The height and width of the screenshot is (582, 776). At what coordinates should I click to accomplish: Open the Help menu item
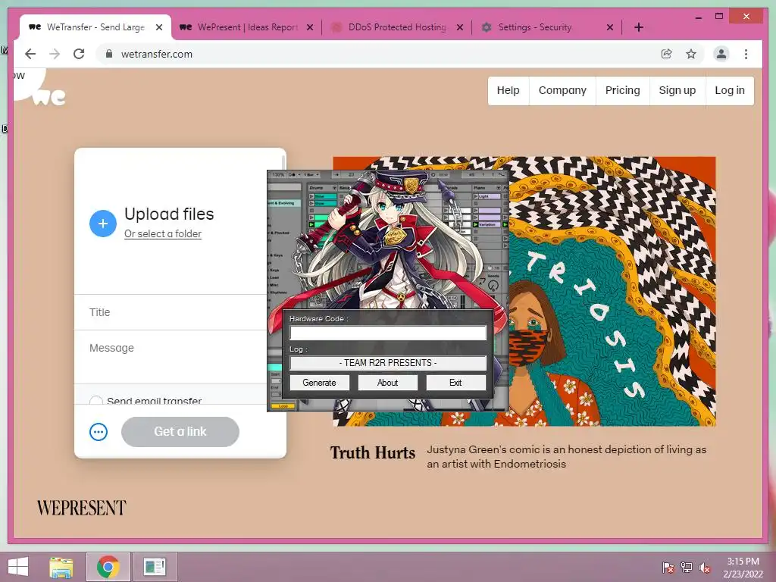pos(508,91)
